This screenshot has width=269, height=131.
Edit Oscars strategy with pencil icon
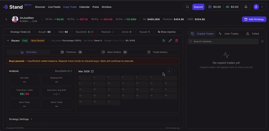pos(170,41)
